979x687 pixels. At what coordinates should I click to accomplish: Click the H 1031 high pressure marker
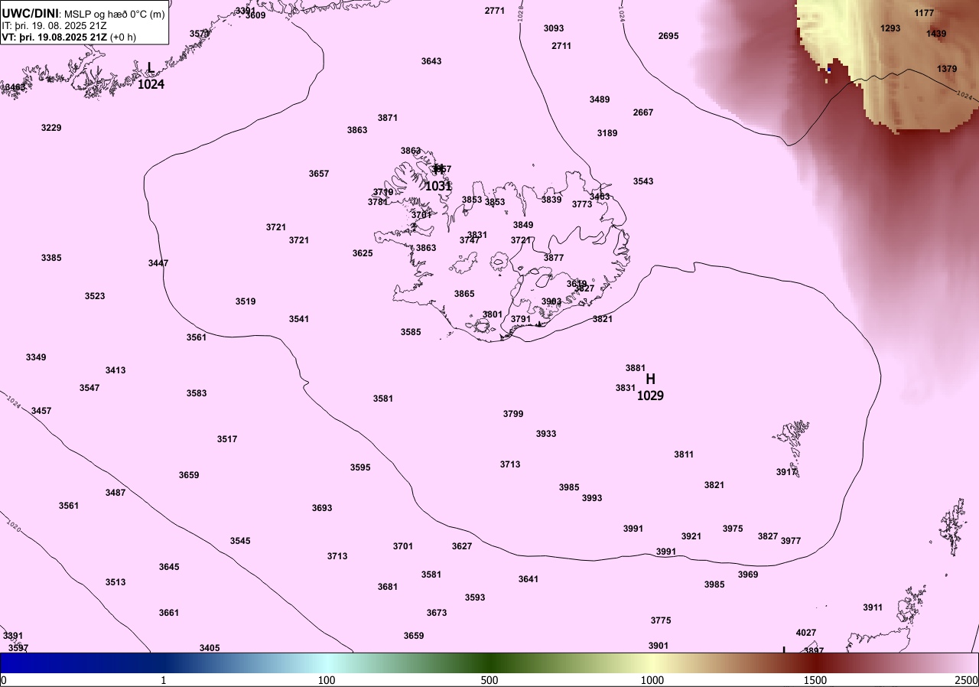click(x=438, y=177)
